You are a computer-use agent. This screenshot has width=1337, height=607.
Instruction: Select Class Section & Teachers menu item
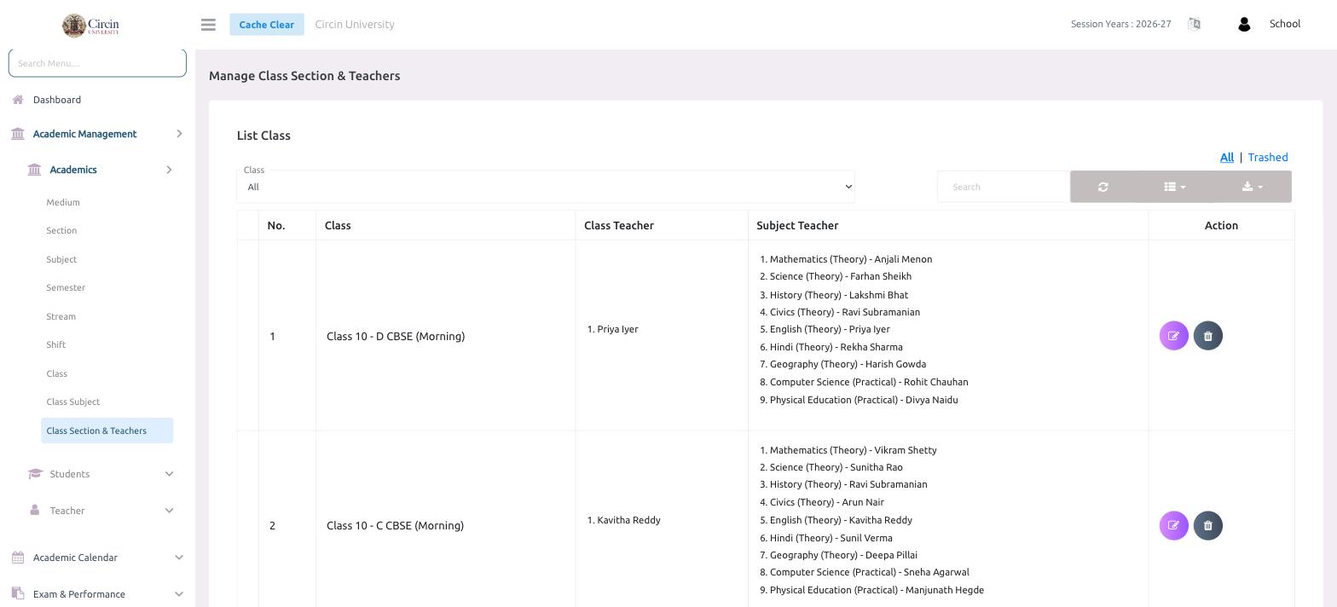(107, 431)
